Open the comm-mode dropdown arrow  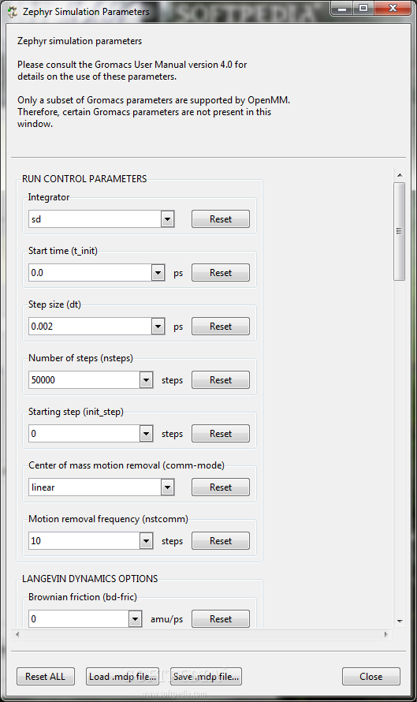[x=167, y=487]
